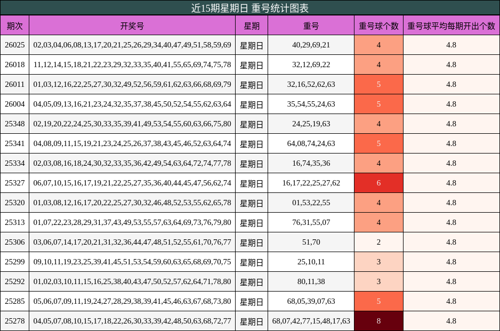500x331 pixels.
Task: Select the dark red cell showing 8
Action: [378, 321]
